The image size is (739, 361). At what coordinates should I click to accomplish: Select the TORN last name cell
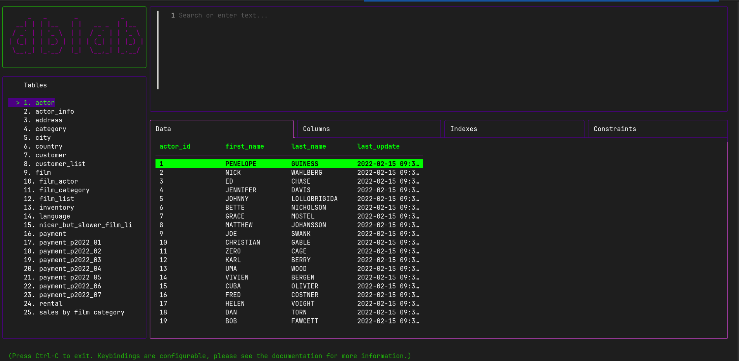coord(299,312)
